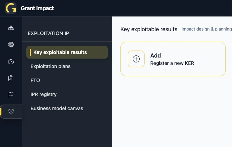Select the flag sidebar icon

click(11, 95)
